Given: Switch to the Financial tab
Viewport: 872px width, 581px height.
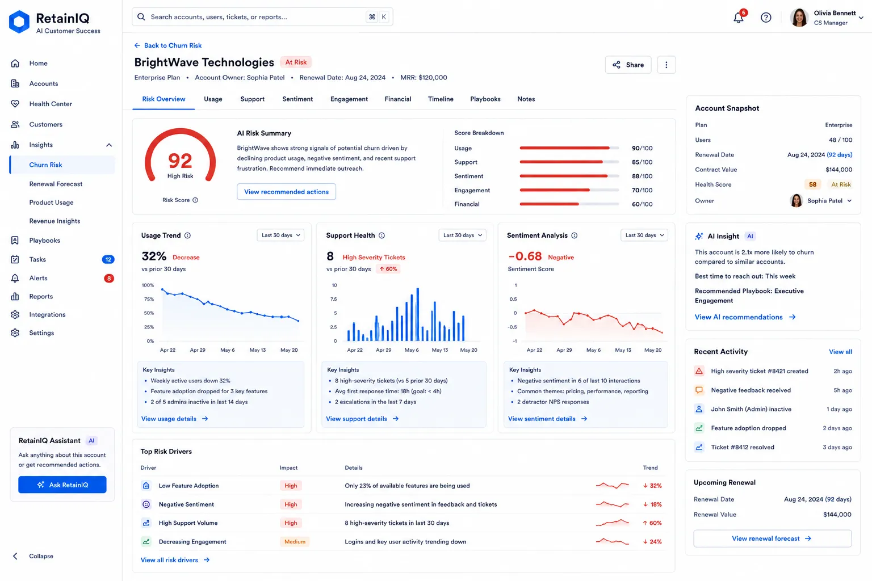Looking at the screenshot, I should (x=398, y=99).
